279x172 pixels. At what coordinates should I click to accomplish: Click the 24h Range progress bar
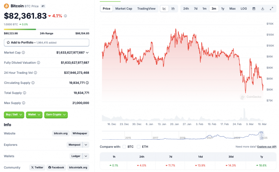46,29
